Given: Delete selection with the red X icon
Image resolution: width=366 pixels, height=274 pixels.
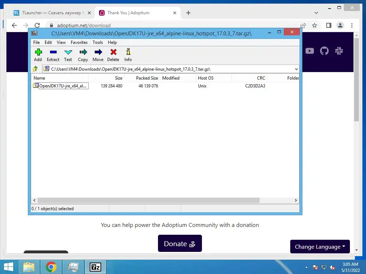Looking at the screenshot, I should tap(113, 55).
